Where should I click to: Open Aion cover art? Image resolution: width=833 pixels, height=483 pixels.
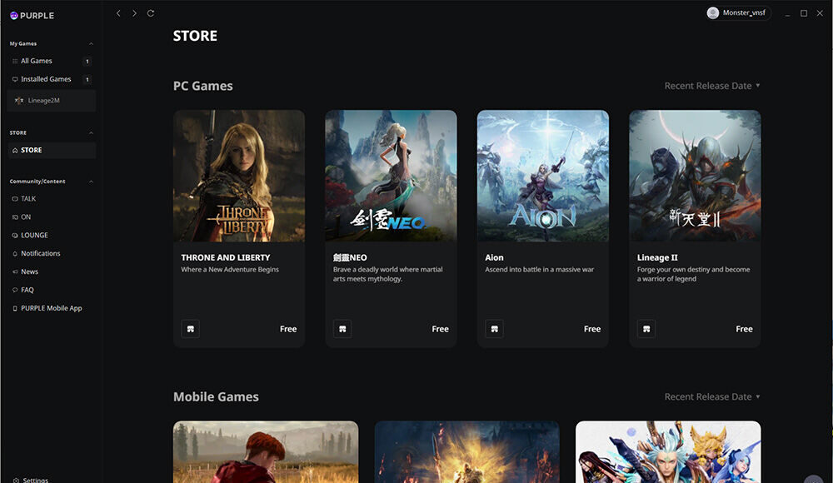543,176
